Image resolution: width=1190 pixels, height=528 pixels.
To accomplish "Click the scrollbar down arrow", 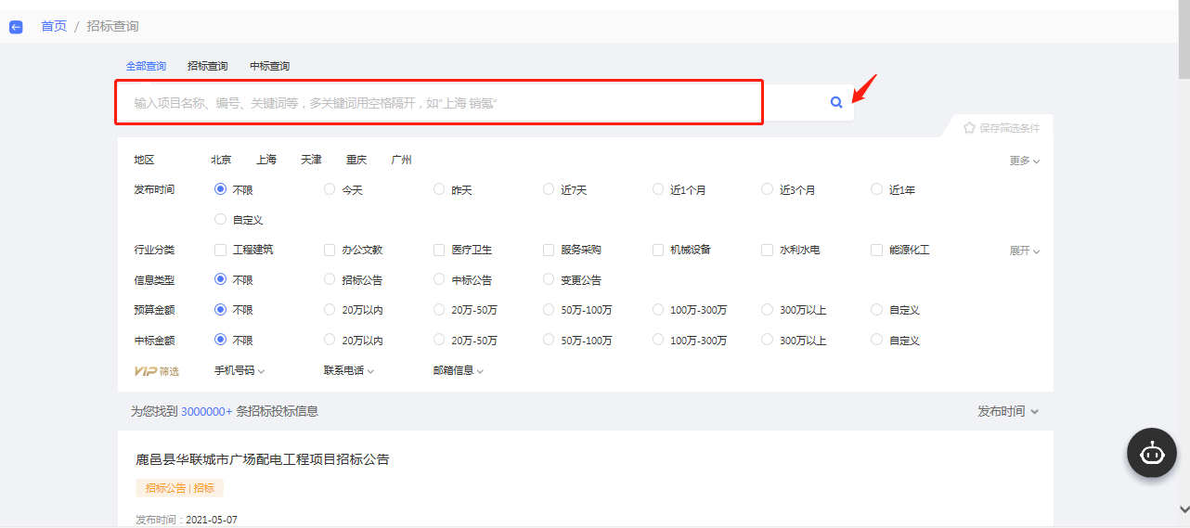I will 1184,509.
